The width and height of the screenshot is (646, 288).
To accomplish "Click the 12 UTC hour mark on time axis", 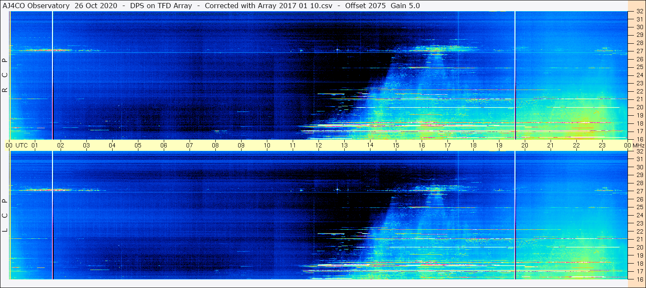I will point(318,145).
